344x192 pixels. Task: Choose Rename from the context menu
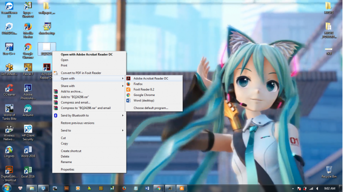66,162
